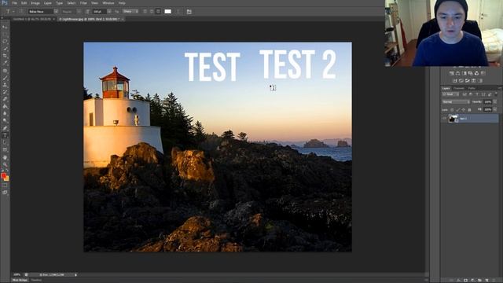Left align the text
503x283 pixels.
145,12
